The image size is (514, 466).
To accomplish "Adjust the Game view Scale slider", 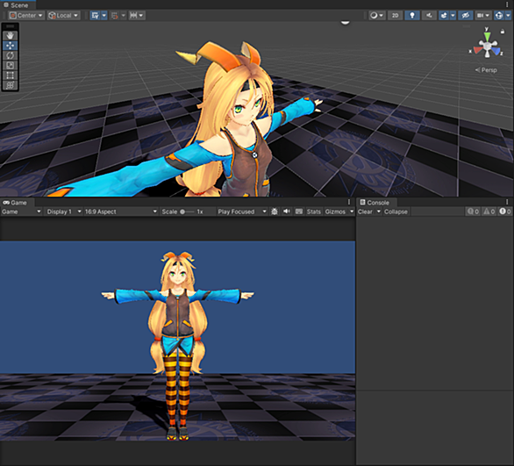I will (187, 211).
